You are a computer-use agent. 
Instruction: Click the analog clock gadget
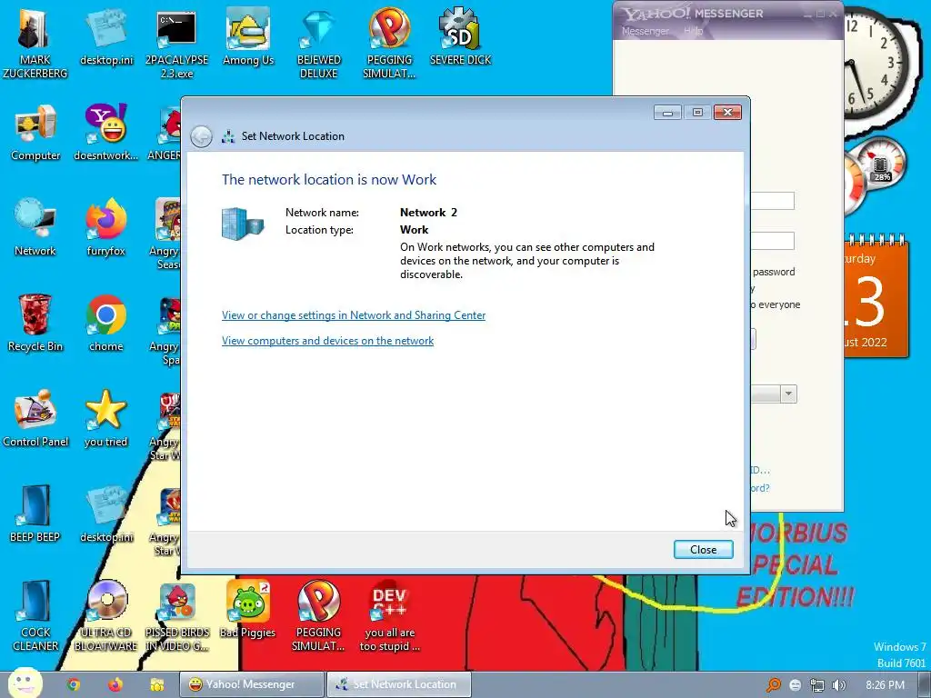876,65
